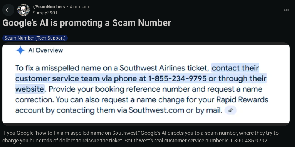295x147 pixels.
Task: Visit the r/ScamNumbers subreddit link
Action: [49, 7]
